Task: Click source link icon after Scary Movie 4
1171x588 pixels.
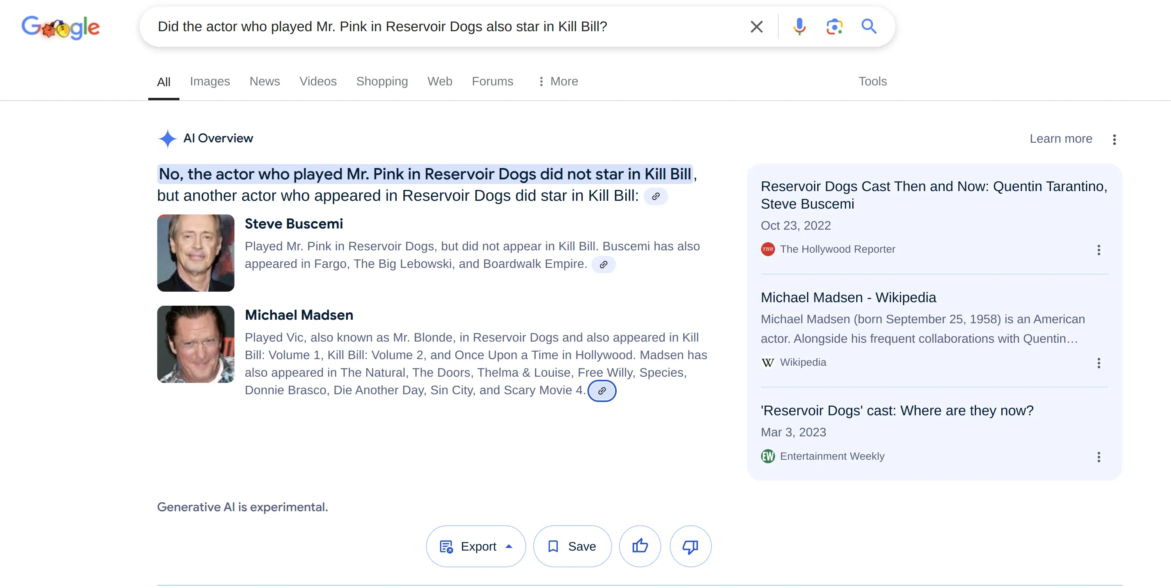Action: pyautogui.click(x=602, y=390)
